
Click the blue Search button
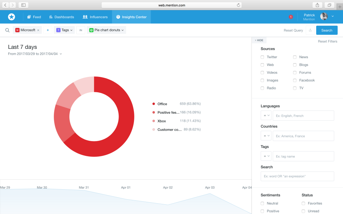[x=327, y=30]
